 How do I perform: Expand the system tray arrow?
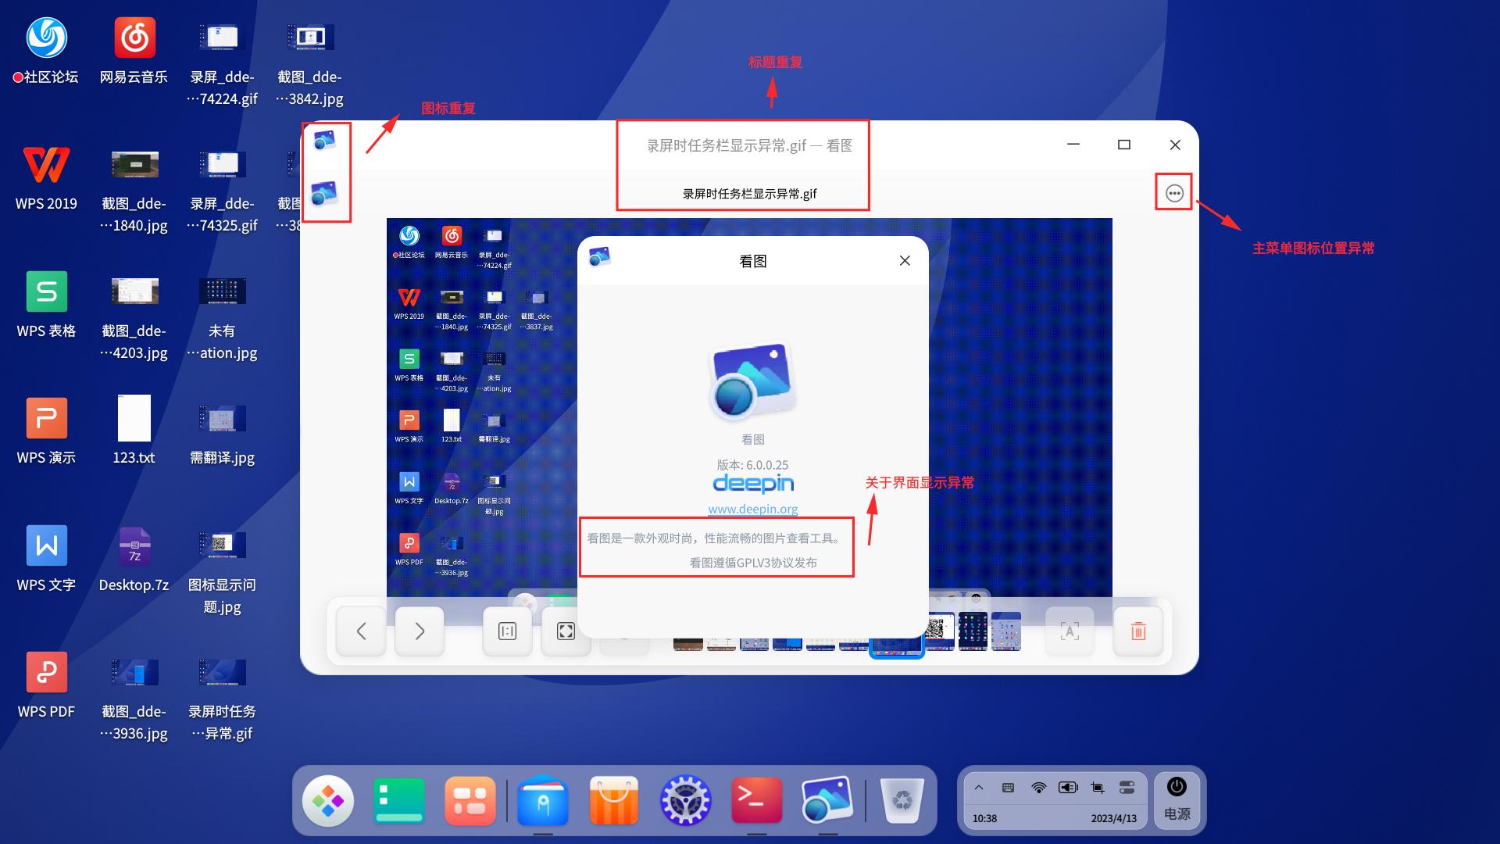pos(979,788)
